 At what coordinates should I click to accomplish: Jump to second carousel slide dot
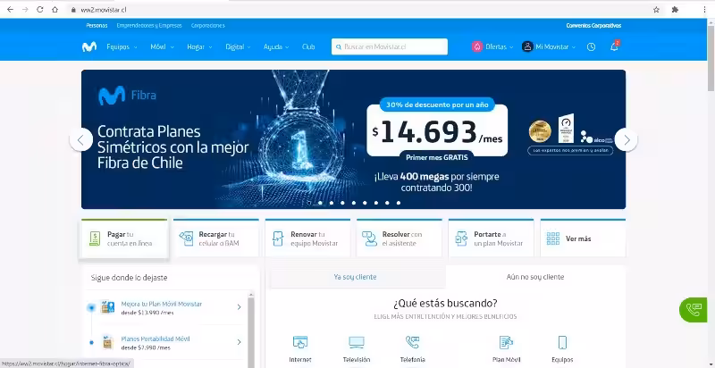coord(320,203)
